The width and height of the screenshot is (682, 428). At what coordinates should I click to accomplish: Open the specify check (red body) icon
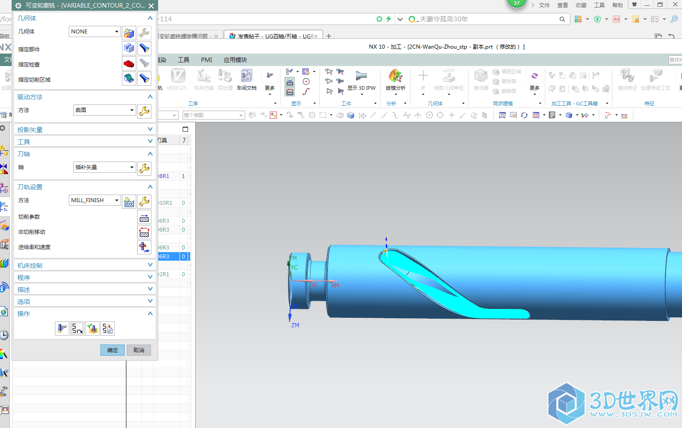point(129,63)
